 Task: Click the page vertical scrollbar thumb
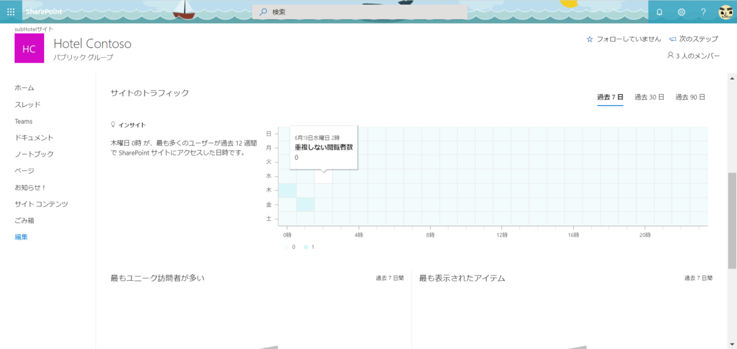point(732,221)
